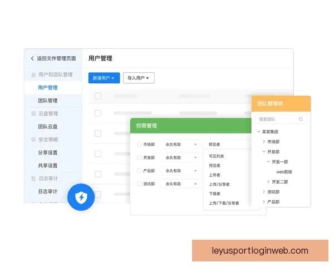Click the 安全策略 section header
Image resolution: width=334 pixels, height=267 pixels.
pyautogui.click(x=48, y=140)
